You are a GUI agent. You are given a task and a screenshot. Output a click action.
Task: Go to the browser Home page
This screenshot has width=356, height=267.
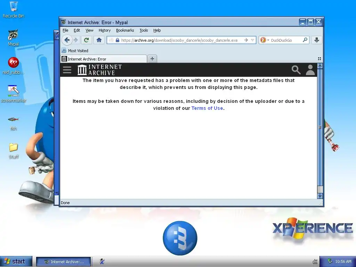pyautogui.click(x=99, y=40)
